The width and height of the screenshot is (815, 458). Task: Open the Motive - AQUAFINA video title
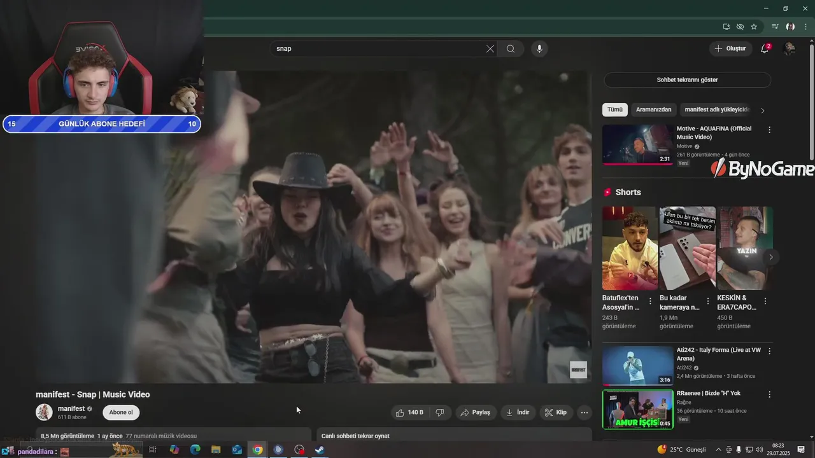pyautogui.click(x=714, y=133)
